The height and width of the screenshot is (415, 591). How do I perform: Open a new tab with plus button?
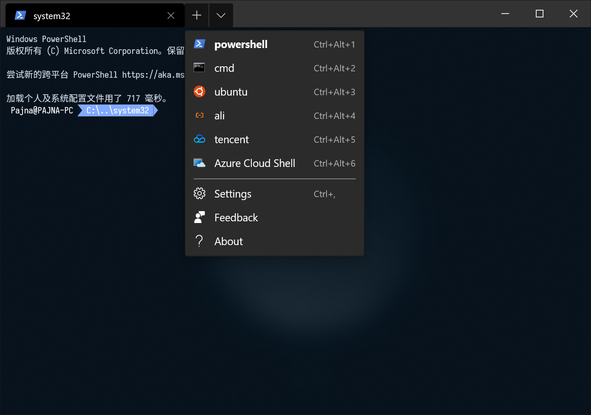(197, 15)
